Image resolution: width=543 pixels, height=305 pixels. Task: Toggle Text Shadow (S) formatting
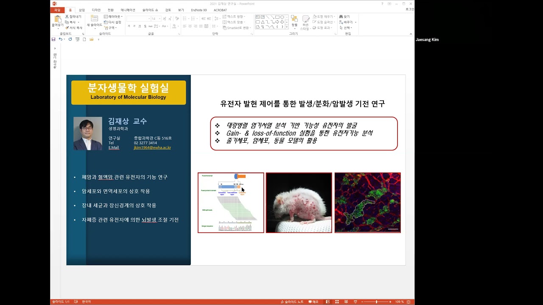[145, 26]
